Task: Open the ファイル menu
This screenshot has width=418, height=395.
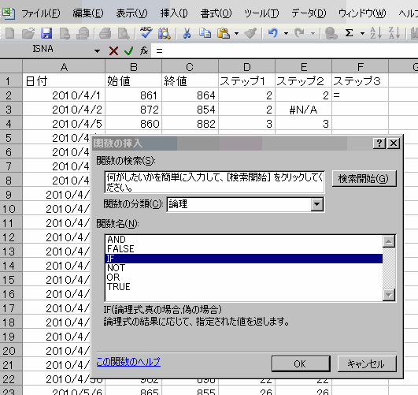Action: click(x=41, y=13)
